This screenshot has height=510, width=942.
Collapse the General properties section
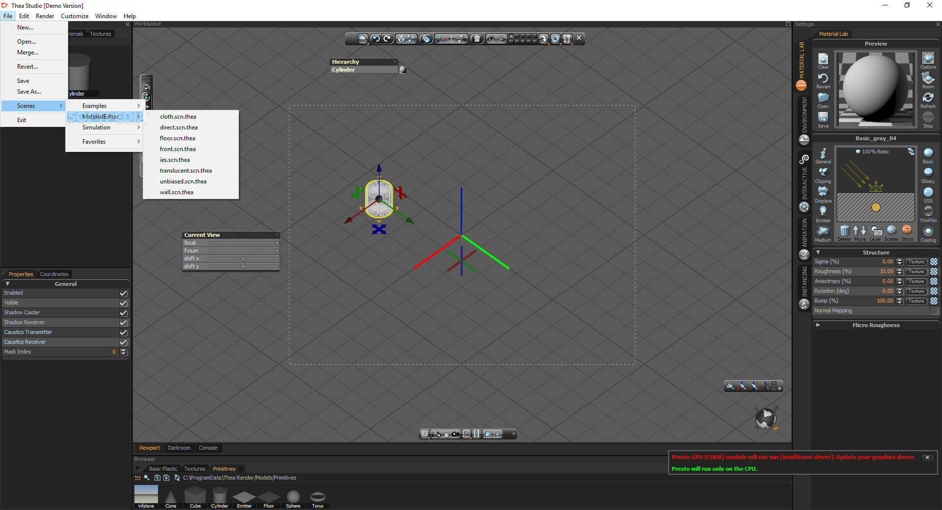[x=7, y=284]
